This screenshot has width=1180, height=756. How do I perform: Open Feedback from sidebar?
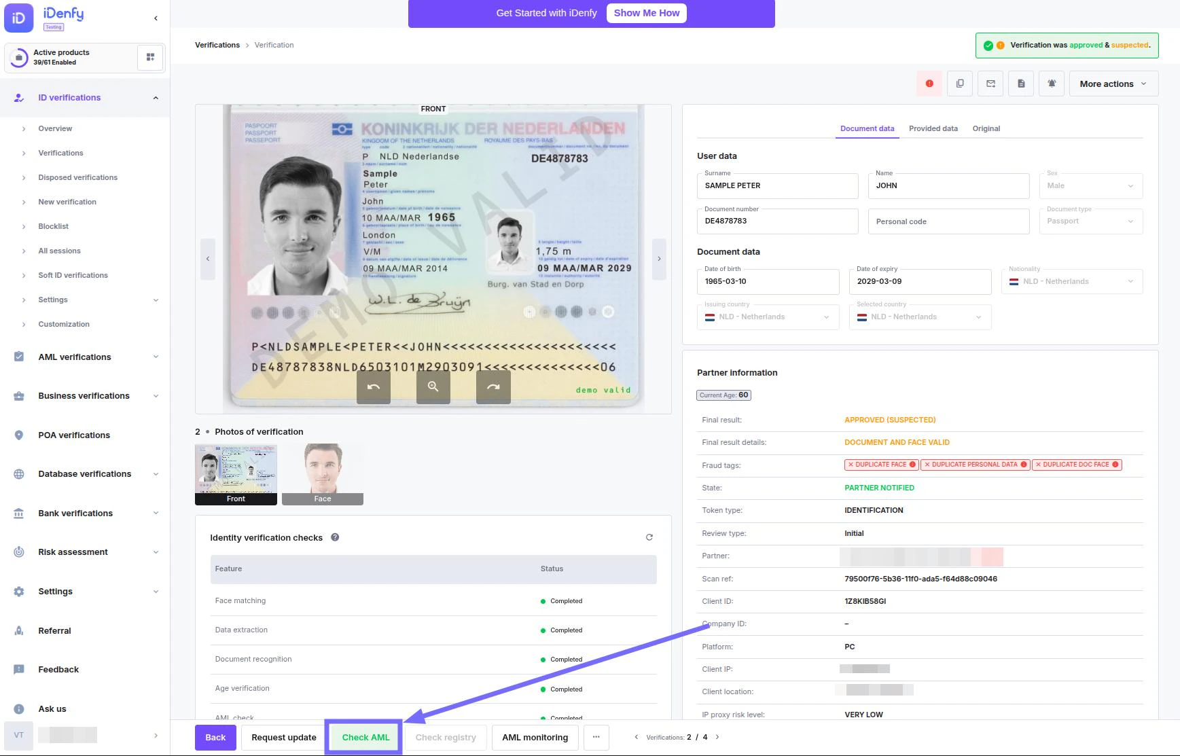click(58, 670)
